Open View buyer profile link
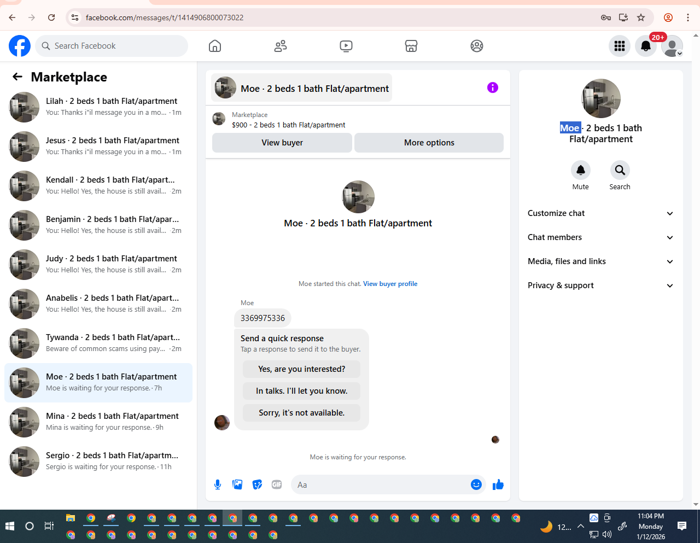The image size is (700, 543). click(390, 284)
